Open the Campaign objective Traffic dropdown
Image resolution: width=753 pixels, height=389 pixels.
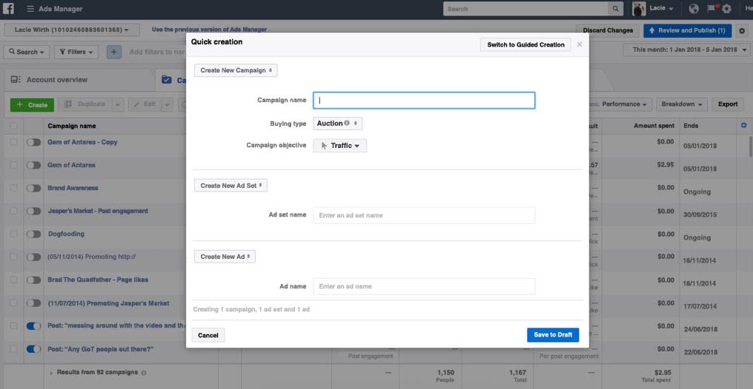coord(340,146)
